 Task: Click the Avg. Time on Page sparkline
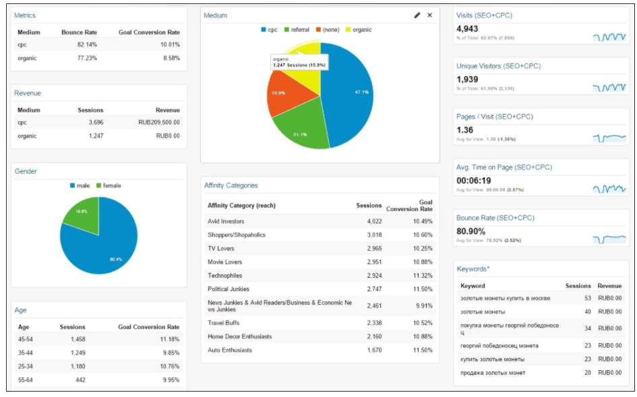pos(609,189)
